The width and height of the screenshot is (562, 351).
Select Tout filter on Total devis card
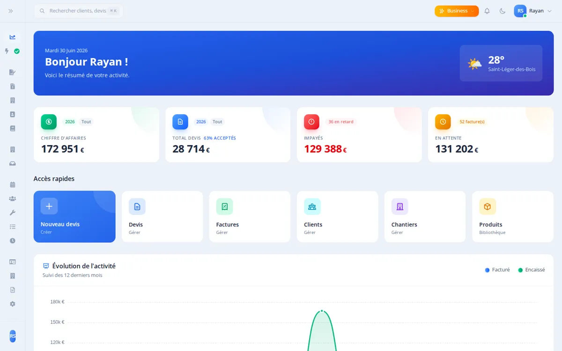pos(217,122)
